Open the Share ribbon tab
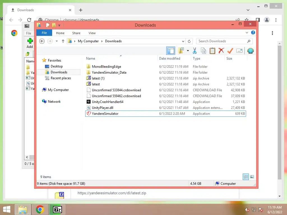287x215 pixels. 76,33
